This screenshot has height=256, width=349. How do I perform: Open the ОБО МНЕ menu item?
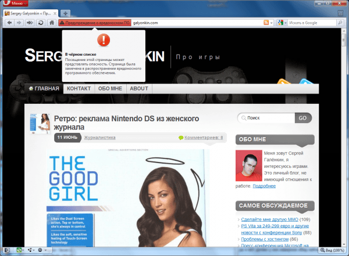click(x=110, y=89)
